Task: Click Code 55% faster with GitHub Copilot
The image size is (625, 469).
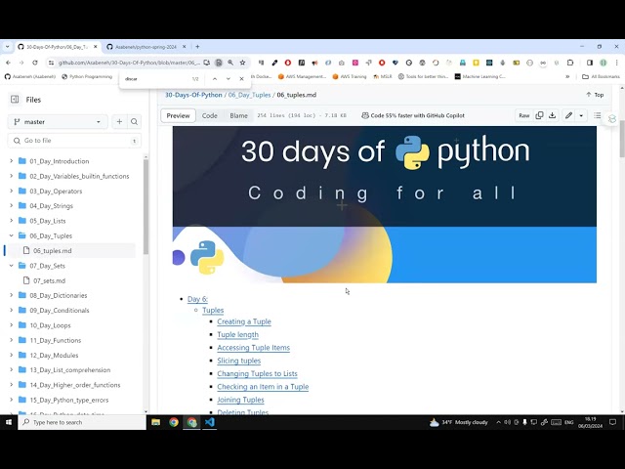Action: (413, 115)
